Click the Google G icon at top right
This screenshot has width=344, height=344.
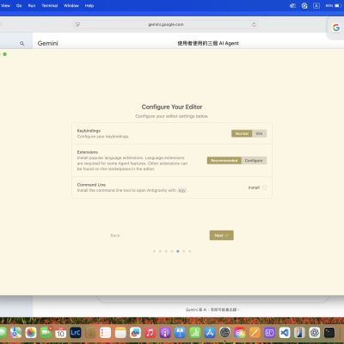(336, 28)
